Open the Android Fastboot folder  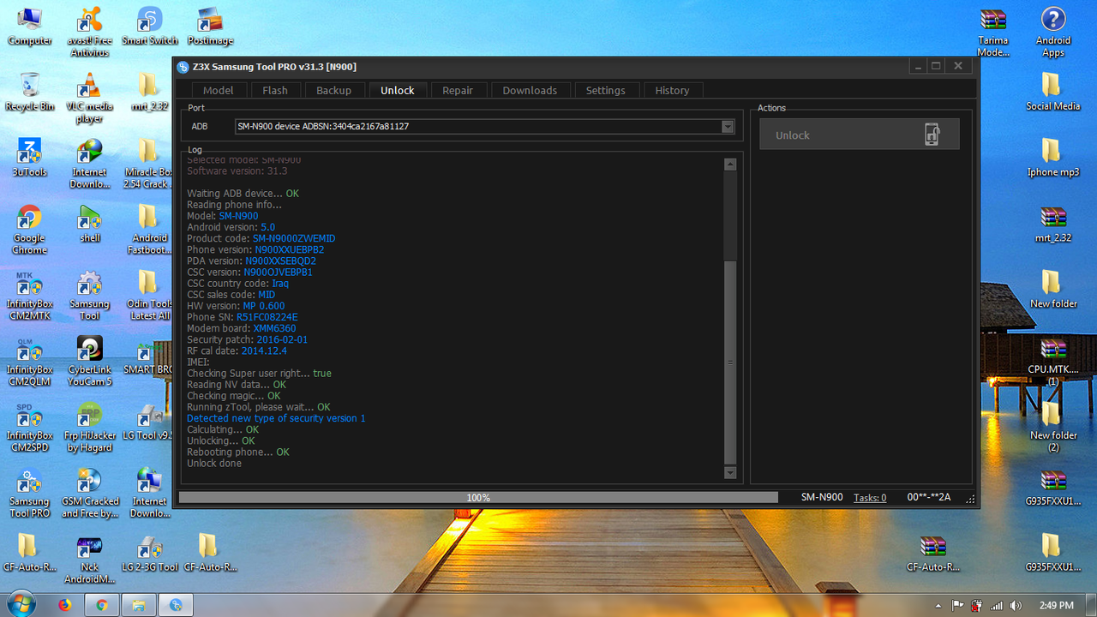click(x=149, y=230)
